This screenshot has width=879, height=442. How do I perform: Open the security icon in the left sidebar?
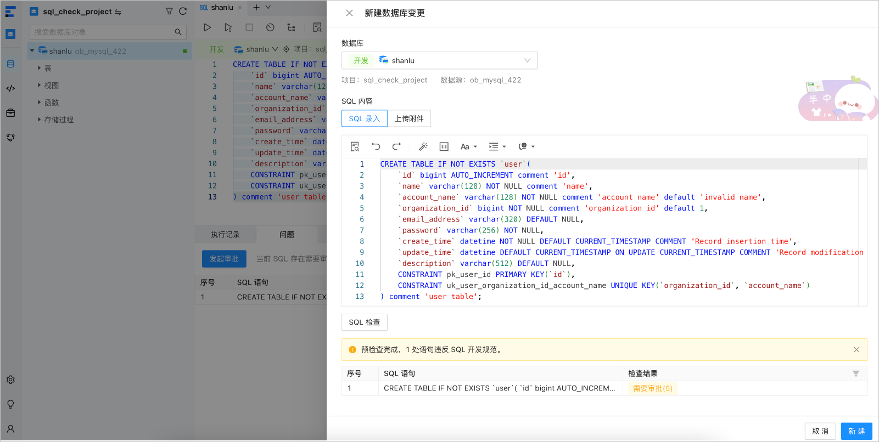(10, 138)
